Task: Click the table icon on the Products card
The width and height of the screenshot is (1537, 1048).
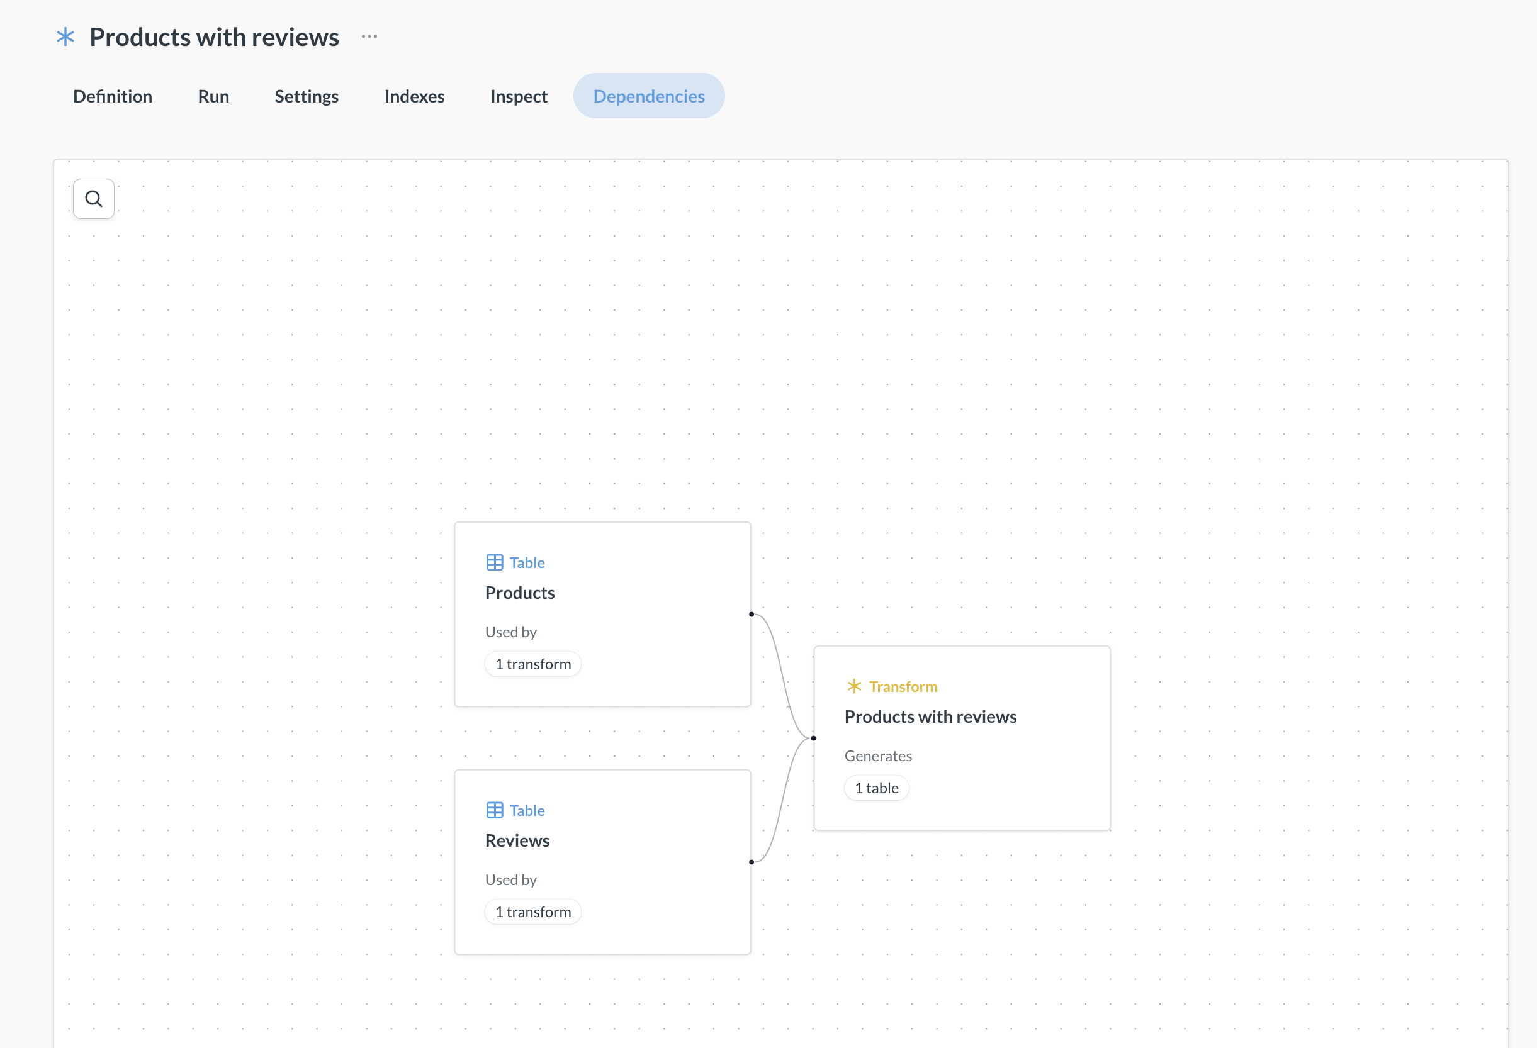Action: pos(495,562)
